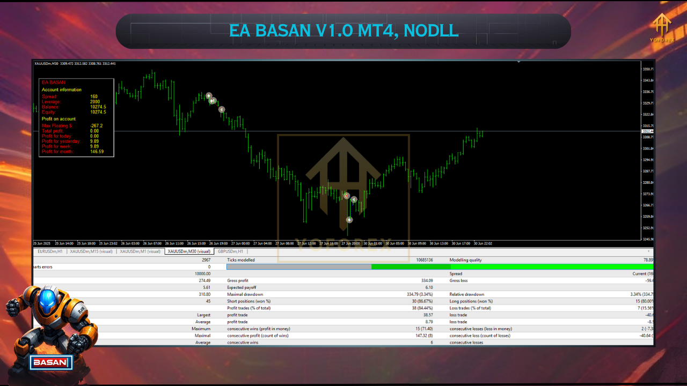Click the BASAN badge below the robot
The height and width of the screenshot is (386, 687).
[51, 363]
